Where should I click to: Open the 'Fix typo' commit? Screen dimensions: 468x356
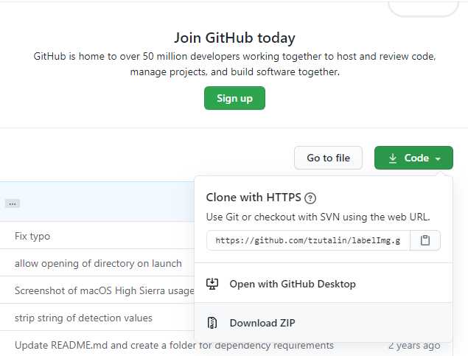coord(32,237)
